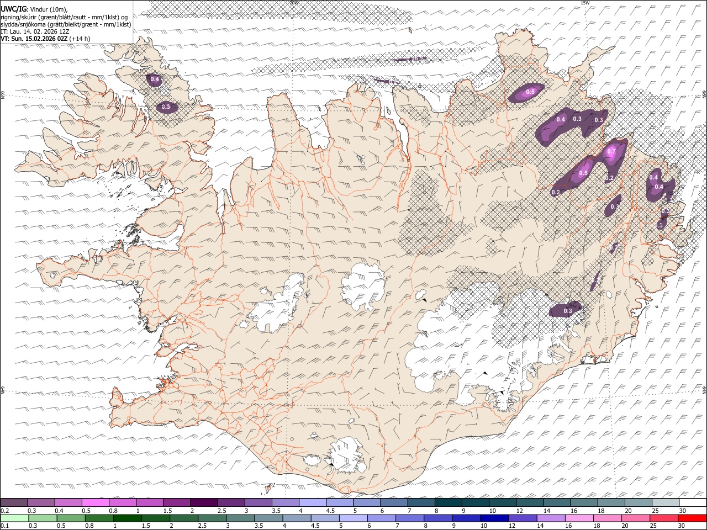707x530 pixels.
Task: Click the 'IT: Lau. 14. 02. 2026 12Z' line
Action: [x=35, y=31]
